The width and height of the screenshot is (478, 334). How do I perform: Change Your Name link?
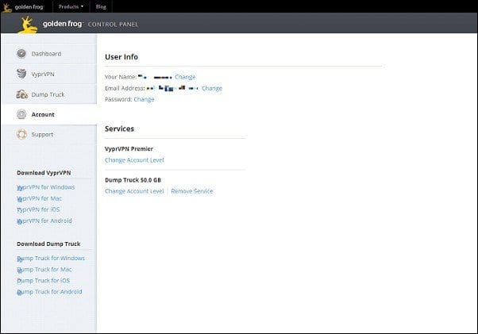[x=185, y=77]
